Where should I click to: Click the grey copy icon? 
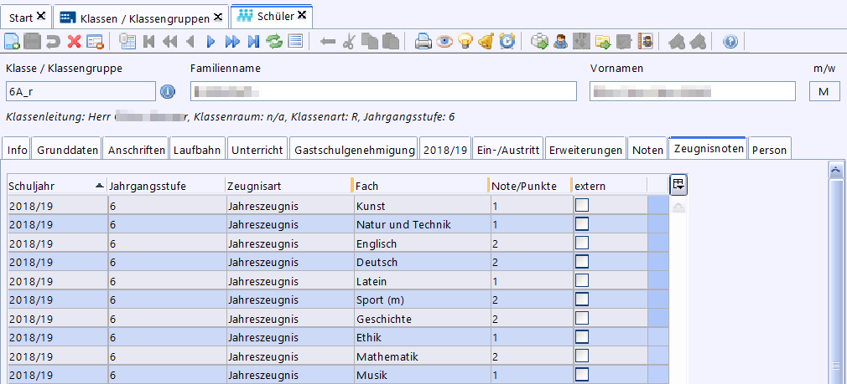pyautogui.click(x=370, y=42)
